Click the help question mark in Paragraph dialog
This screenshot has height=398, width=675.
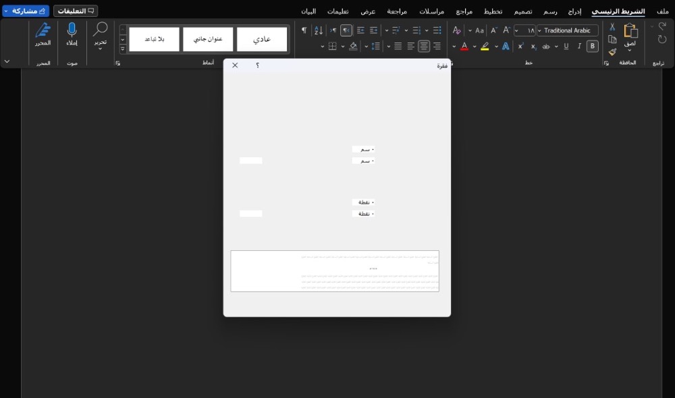tap(257, 65)
